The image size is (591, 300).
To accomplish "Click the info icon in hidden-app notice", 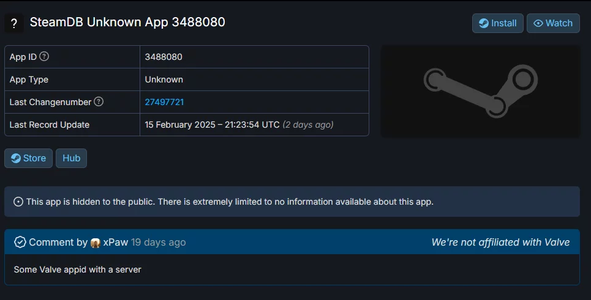I will (x=18, y=202).
